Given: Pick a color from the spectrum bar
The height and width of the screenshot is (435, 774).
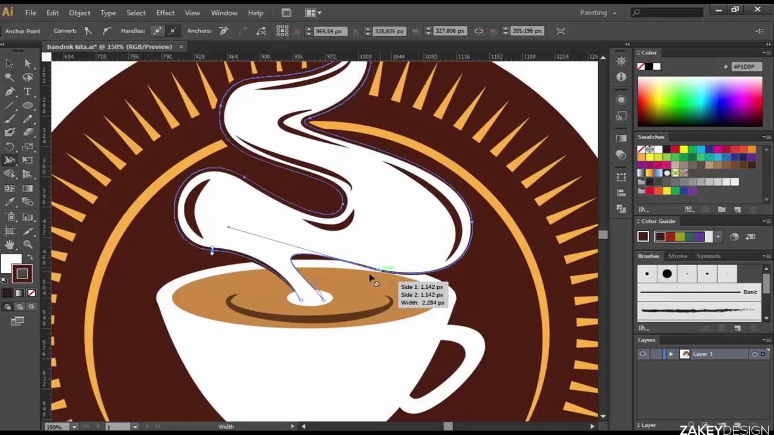Looking at the screenshot, I should (x=700, y=102).
